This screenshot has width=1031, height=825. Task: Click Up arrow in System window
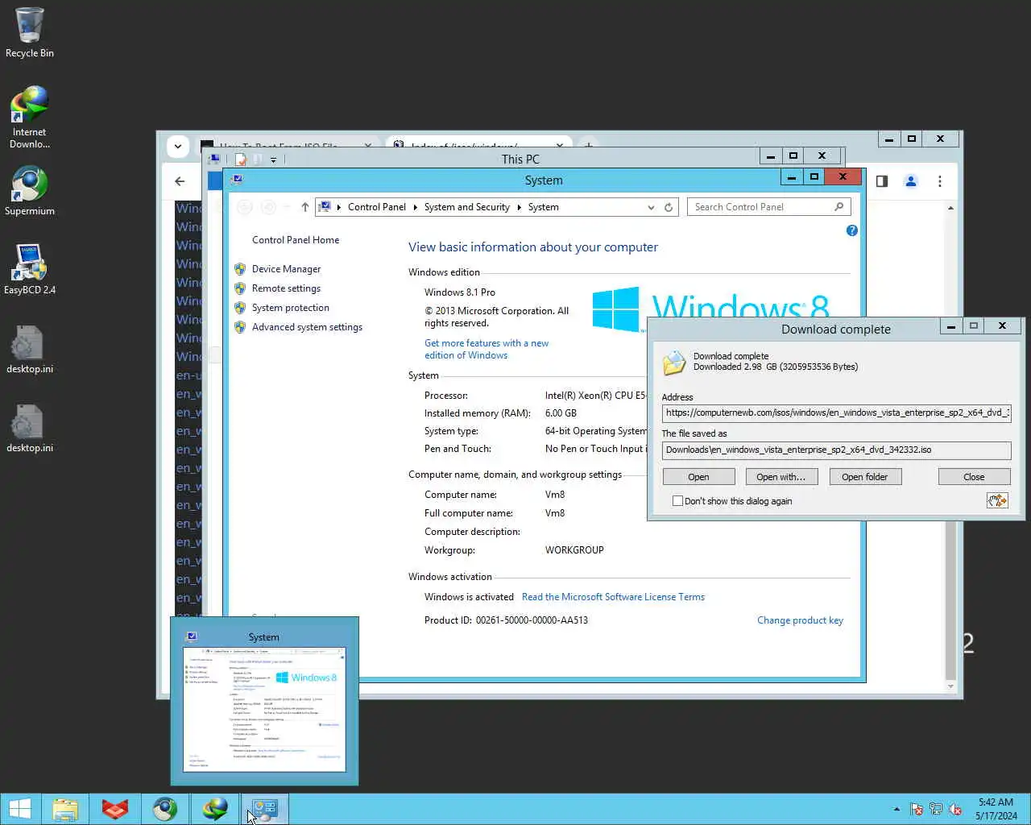(304, 207)
